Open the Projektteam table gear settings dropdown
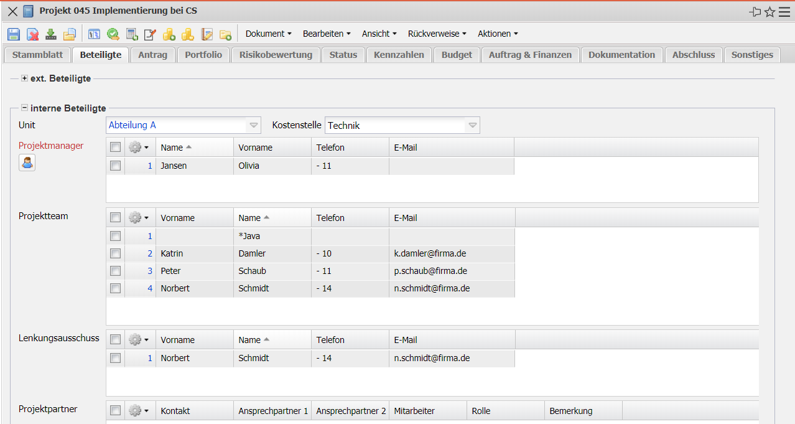Viewport: 795px width, 424px height. click(x=139, y=218)
